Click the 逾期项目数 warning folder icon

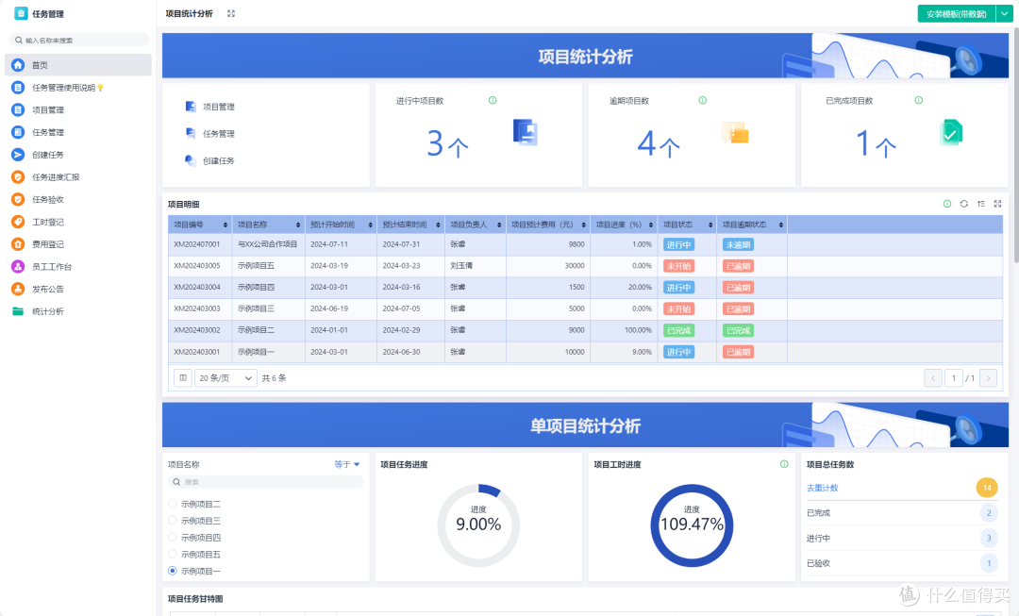click(735, 133)
